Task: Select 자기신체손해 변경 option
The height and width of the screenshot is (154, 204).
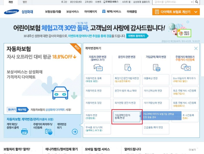Action: pyautogui.click(x=156, y=92)
